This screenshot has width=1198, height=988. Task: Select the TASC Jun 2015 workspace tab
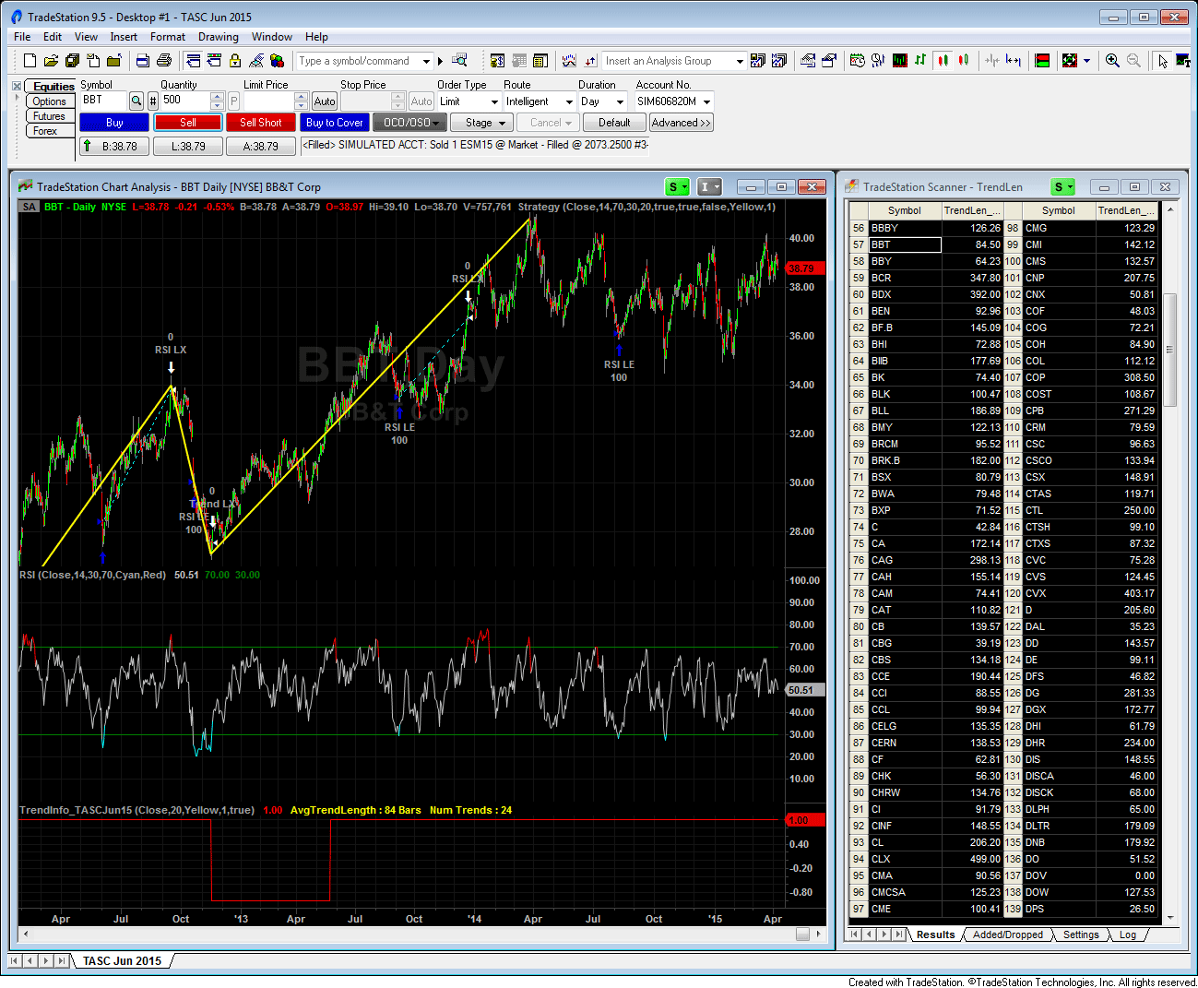pyautogui.click(x=122, y=960)
